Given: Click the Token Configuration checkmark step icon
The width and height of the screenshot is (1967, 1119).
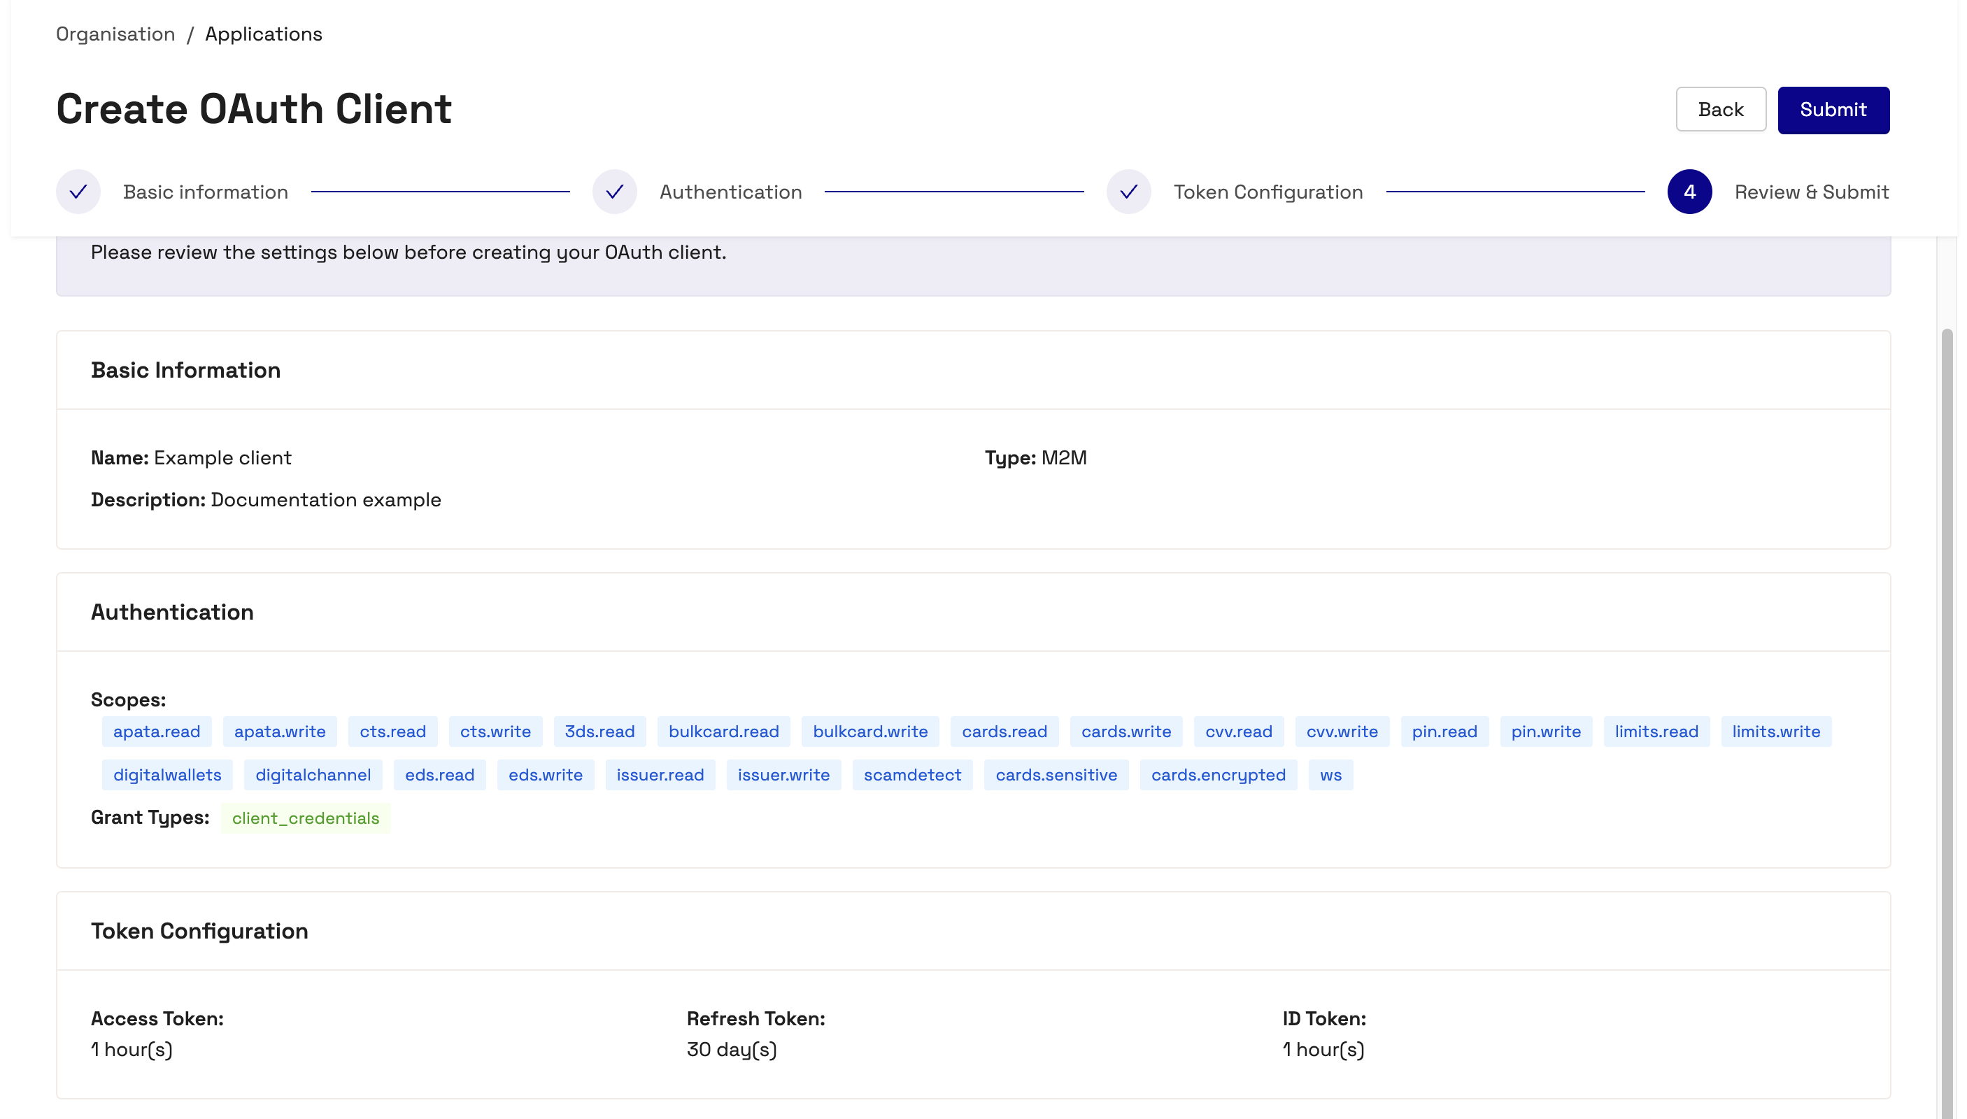Looking at the screenshot, I should tap(1128, 192).
